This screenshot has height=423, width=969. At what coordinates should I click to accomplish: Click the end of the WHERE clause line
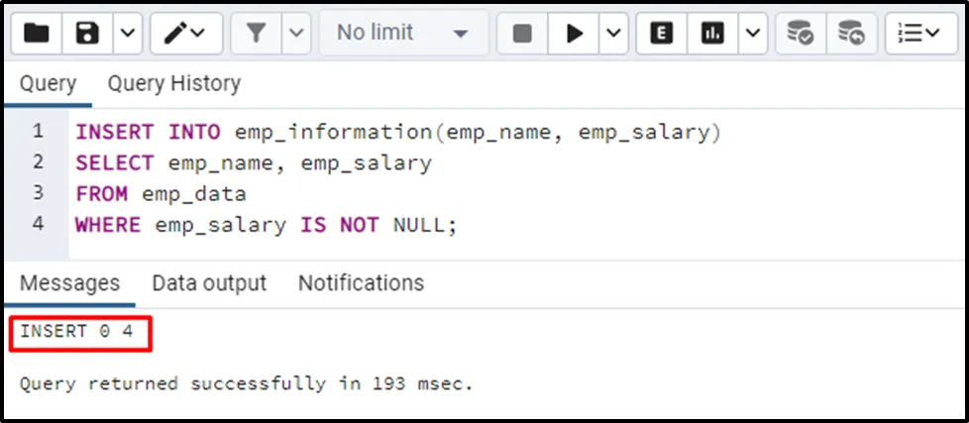click(458, 225)
